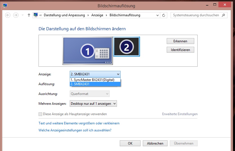
Task: Open 'Text und weitere Elemente vergrößern' link
Action: (79, 123)
